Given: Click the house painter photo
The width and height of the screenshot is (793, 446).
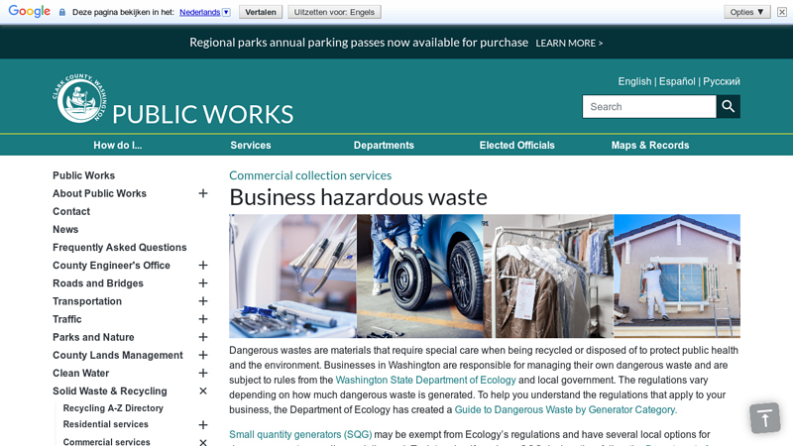Looking at the screenshot, I should pyautogui.click(x=677, y=277).
